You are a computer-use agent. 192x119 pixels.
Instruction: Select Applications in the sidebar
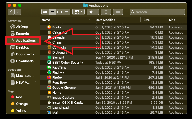click(x=23, y=40)
